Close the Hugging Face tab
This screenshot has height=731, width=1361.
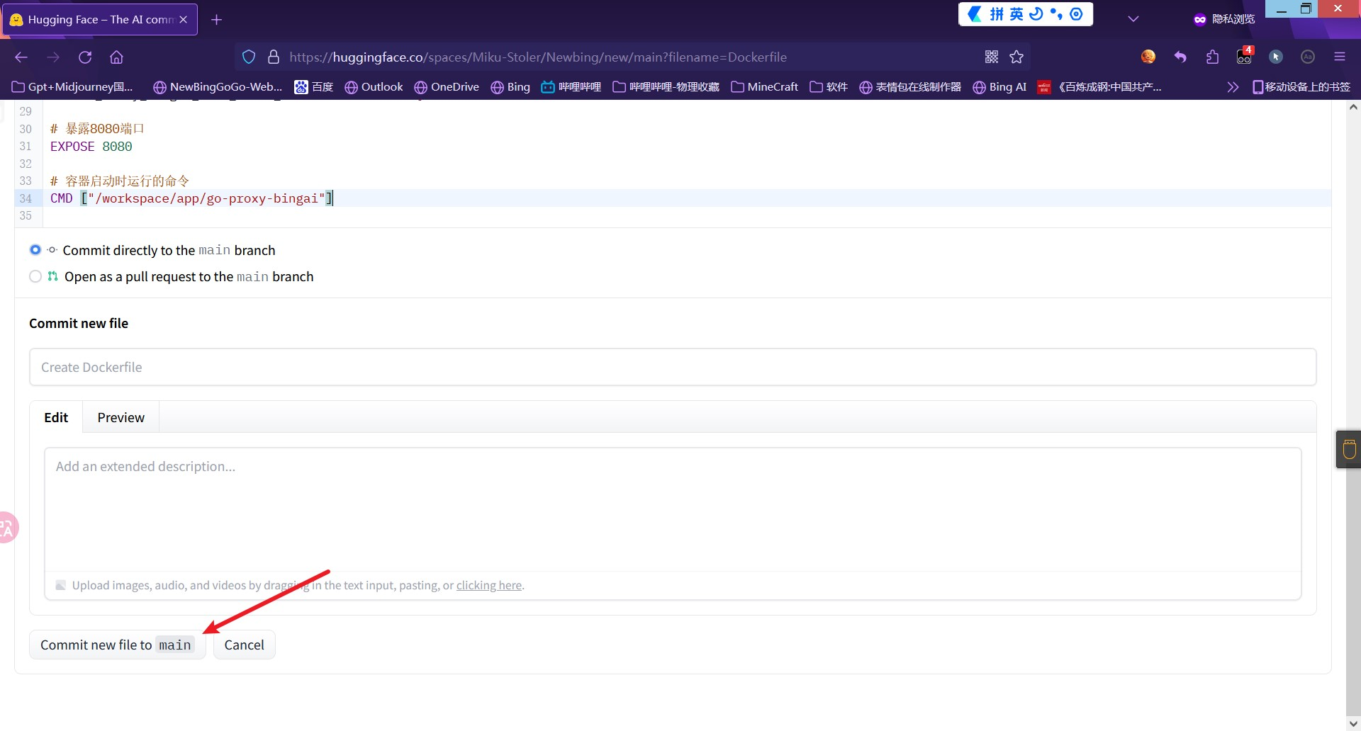(184, 20)
